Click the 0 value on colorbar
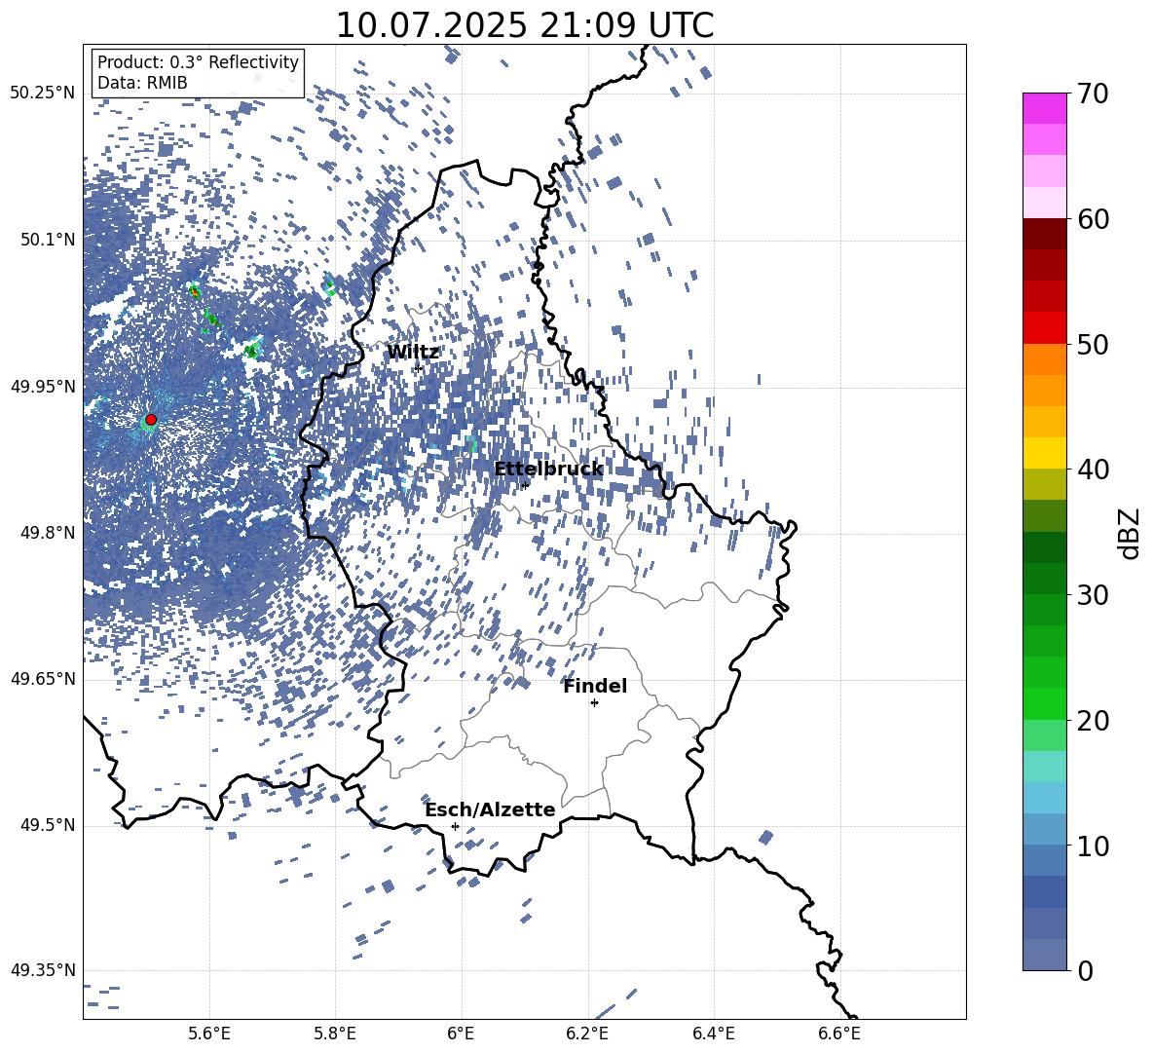Viewport: 1153px width, 1053px height. (1085, 970)
